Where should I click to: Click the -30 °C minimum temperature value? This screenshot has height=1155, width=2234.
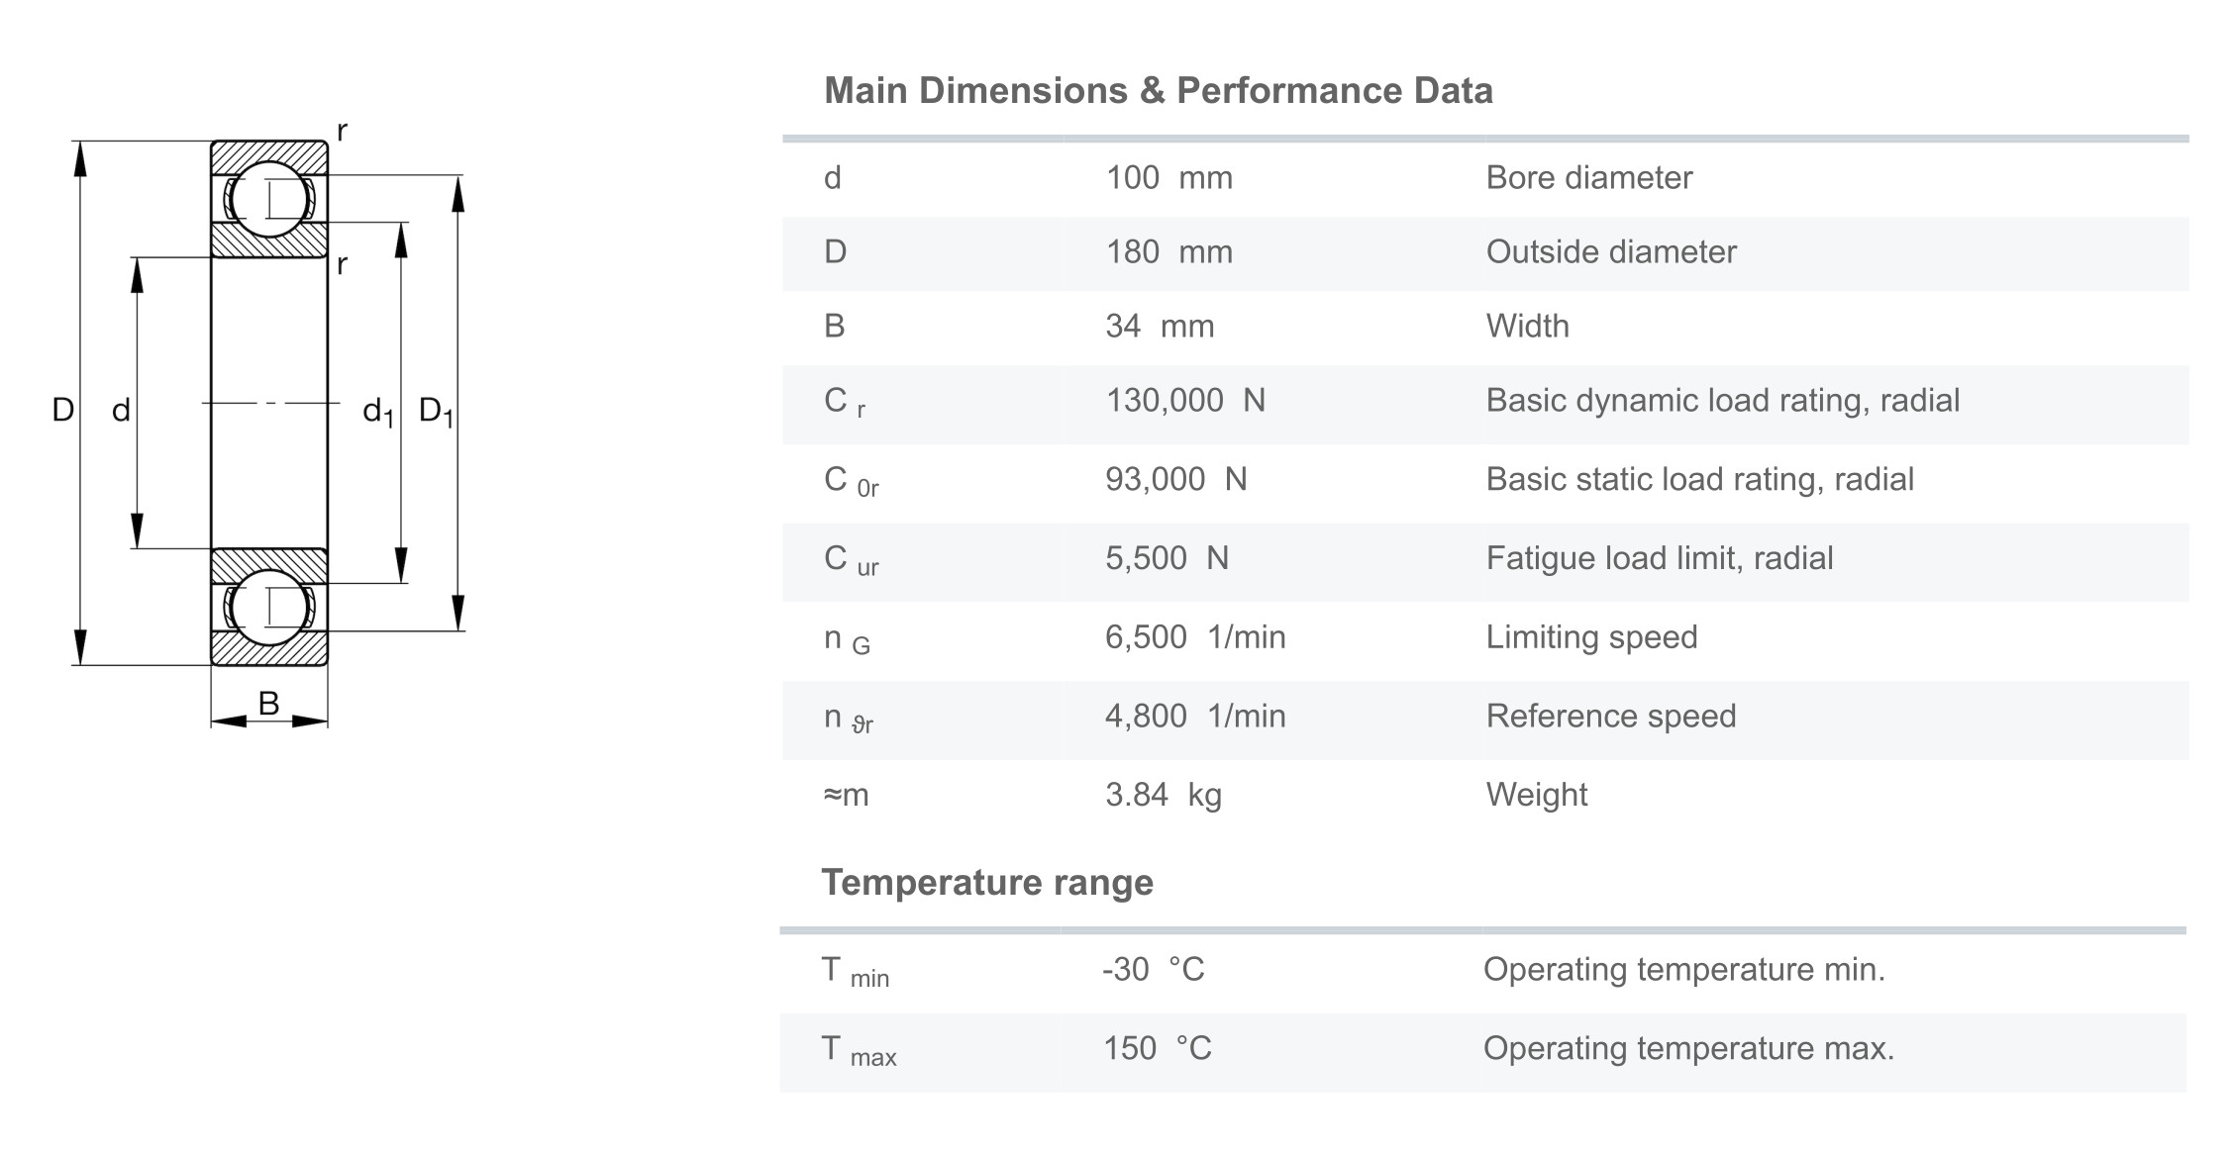(x=1153, y=969)
